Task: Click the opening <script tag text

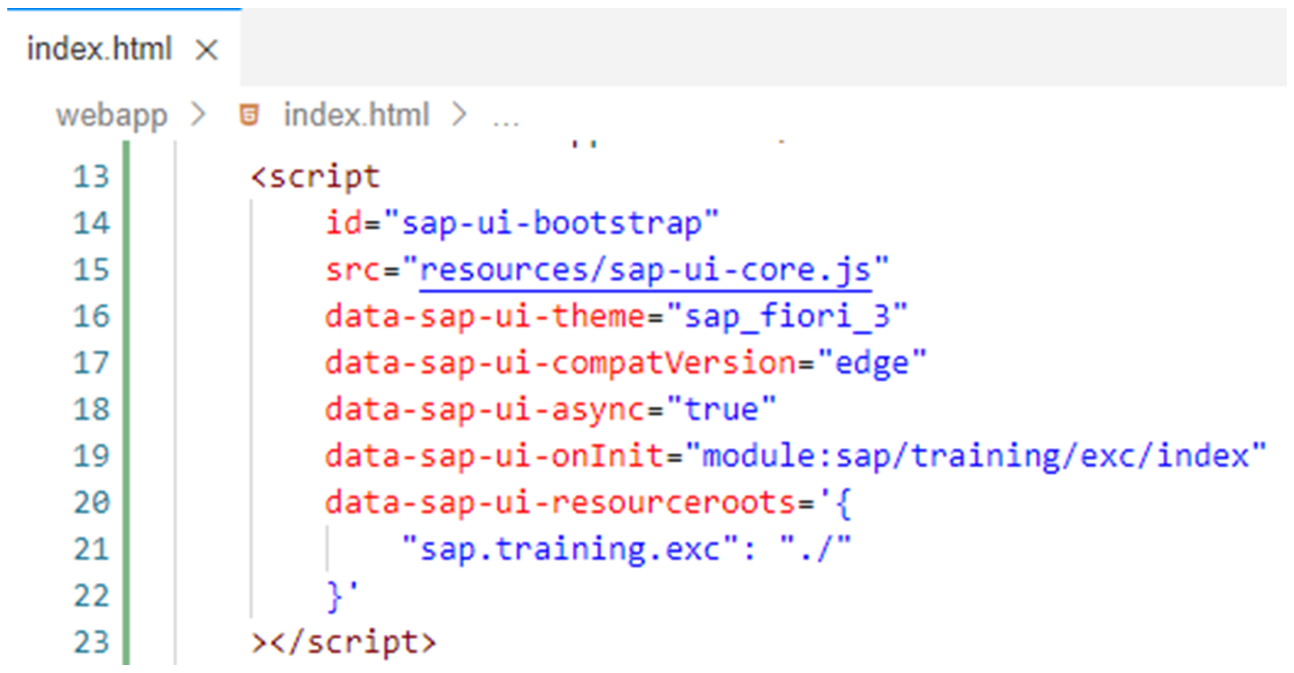Action: coord(315,177)
